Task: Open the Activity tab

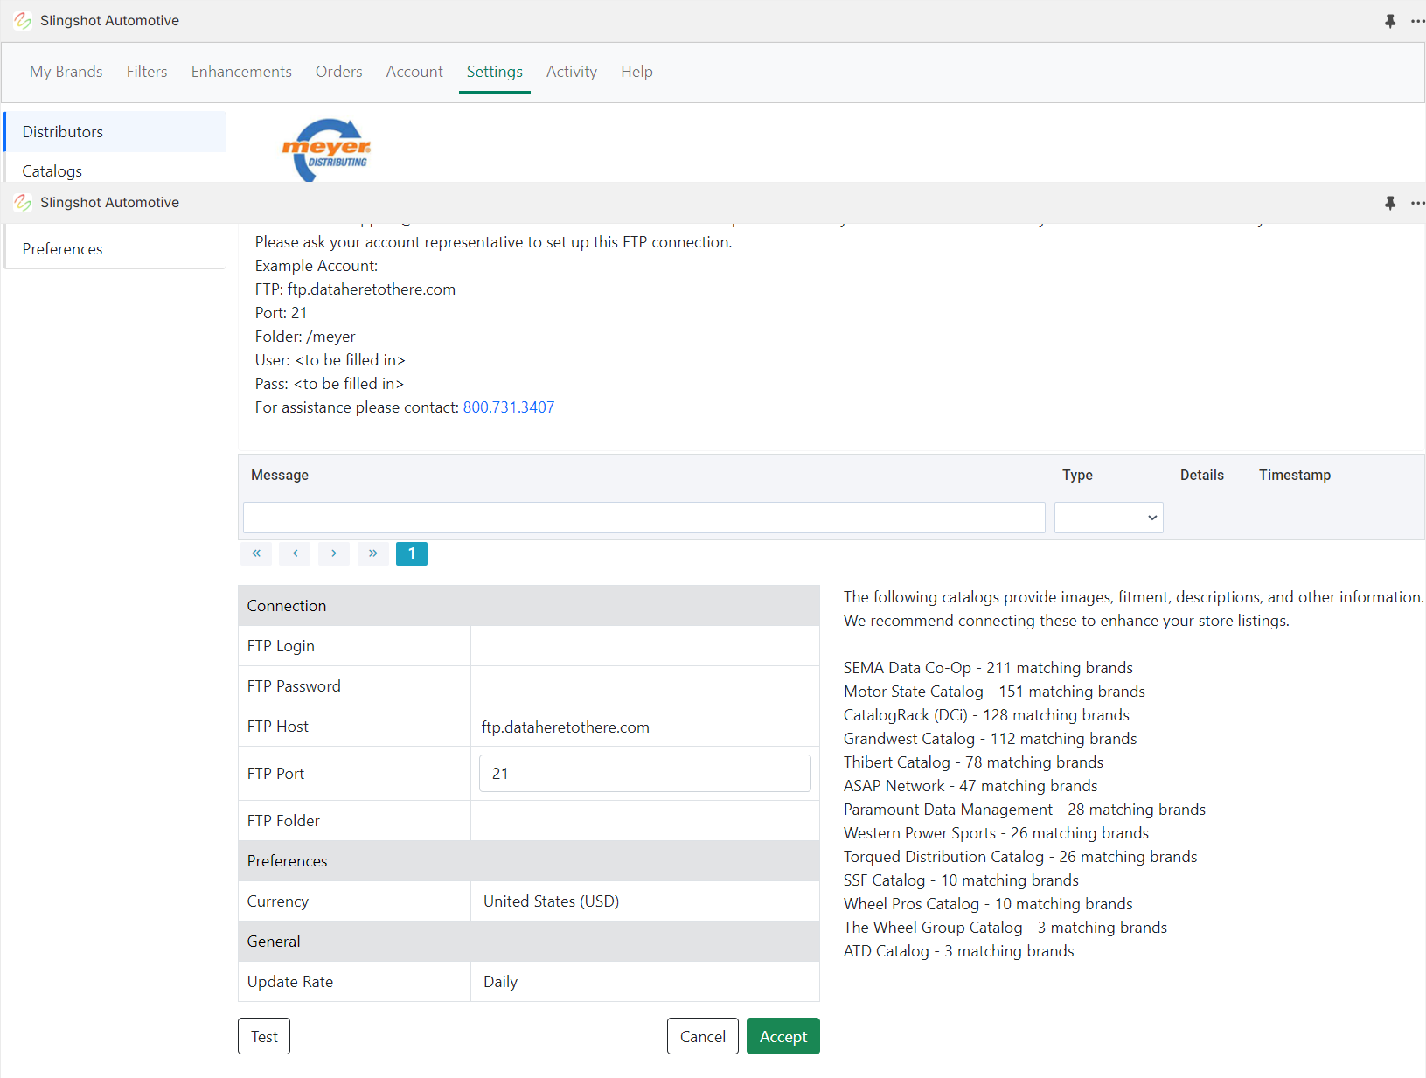Action: tap(572, 72)
